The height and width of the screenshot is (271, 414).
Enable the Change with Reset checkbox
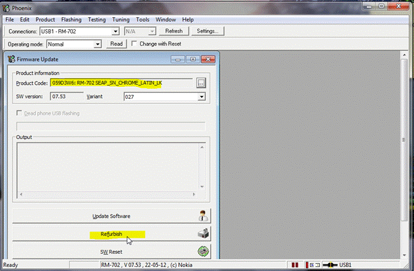134,44
